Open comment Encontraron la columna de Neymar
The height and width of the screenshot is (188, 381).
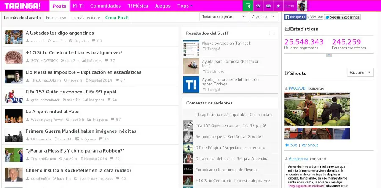227,170
